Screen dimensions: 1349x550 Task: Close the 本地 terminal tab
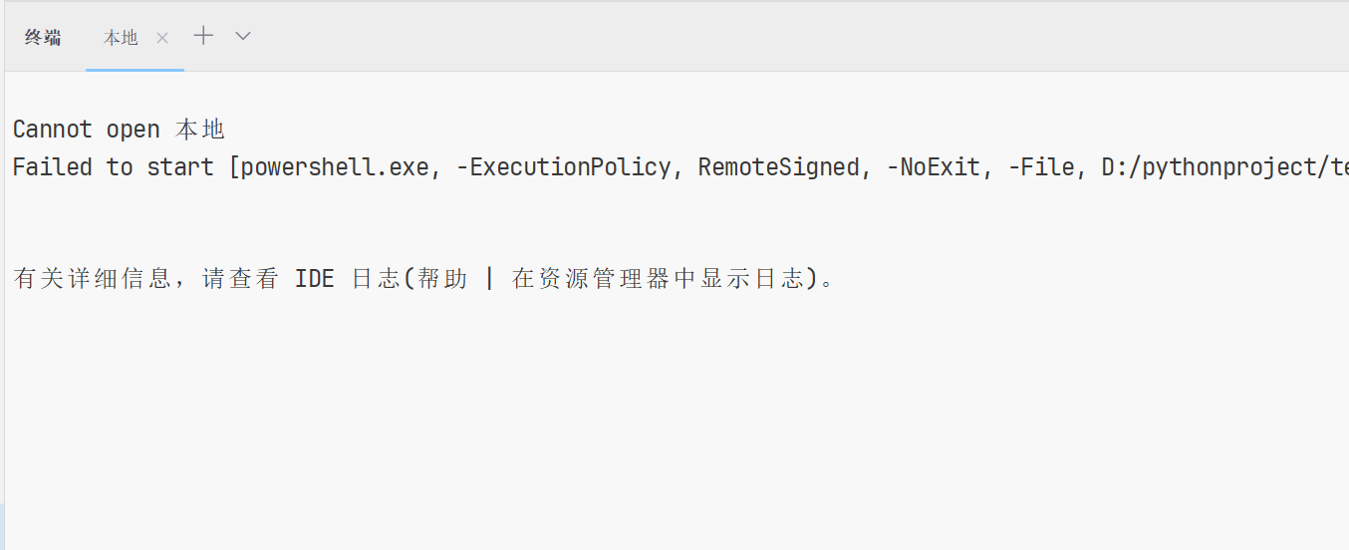[x=162, y=37]
